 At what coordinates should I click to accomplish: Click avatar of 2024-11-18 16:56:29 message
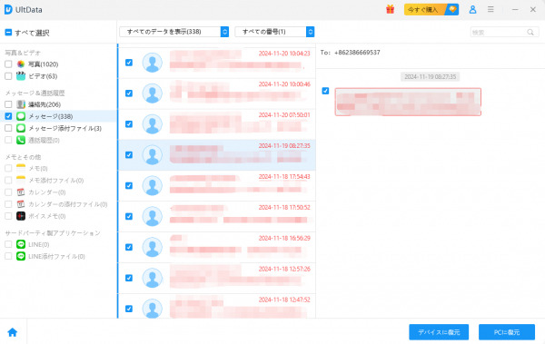(x=153, y=247)
